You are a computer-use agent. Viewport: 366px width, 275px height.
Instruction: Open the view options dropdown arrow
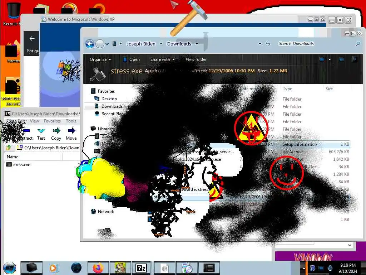pyautogui.click(x=330, y=59)
